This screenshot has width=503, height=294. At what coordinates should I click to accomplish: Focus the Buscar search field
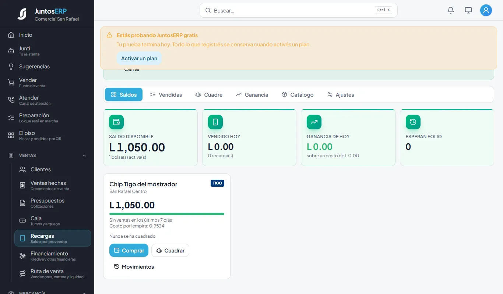299,10
